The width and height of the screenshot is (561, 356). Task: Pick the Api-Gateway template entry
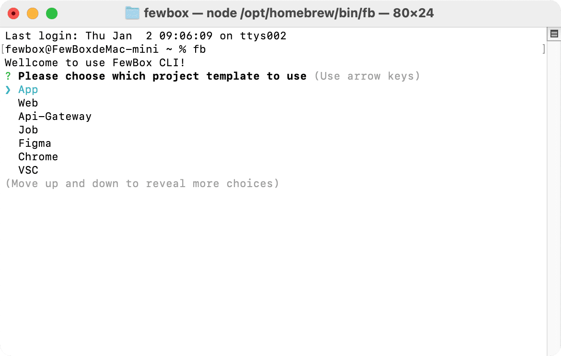55,117
